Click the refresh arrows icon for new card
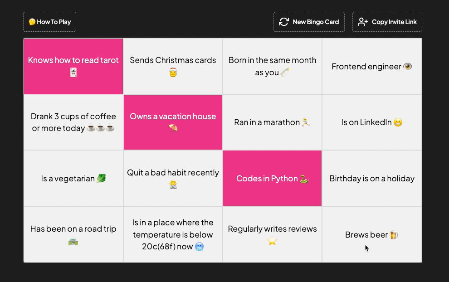Screen dimensions: 449x282 [284, 22]
